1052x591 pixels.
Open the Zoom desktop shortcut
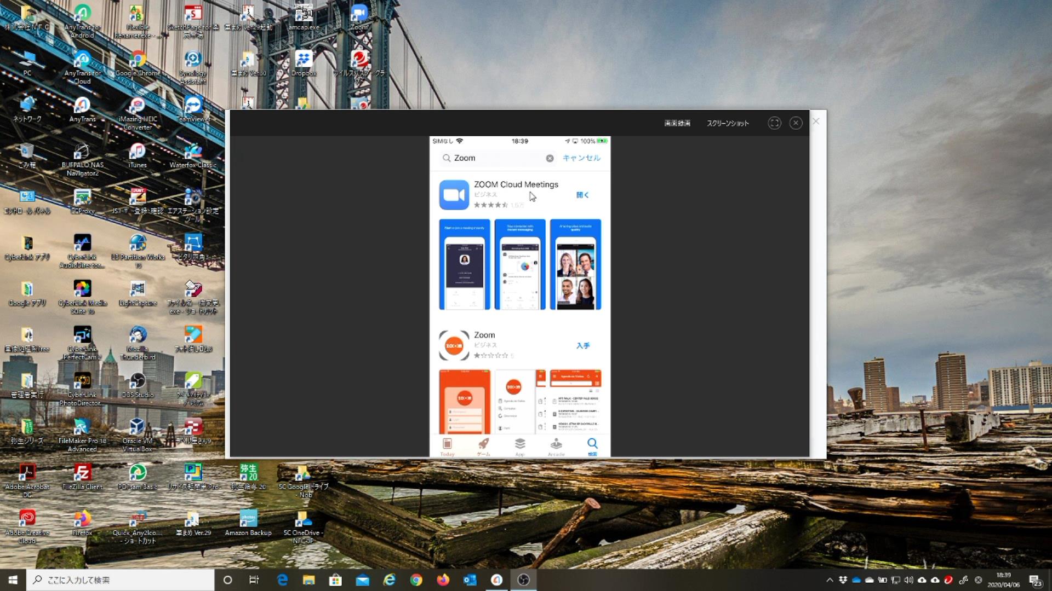point(359,18)
